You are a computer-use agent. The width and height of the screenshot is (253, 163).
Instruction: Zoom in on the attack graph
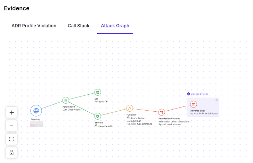pyautogui.click(x=11, y=113)
